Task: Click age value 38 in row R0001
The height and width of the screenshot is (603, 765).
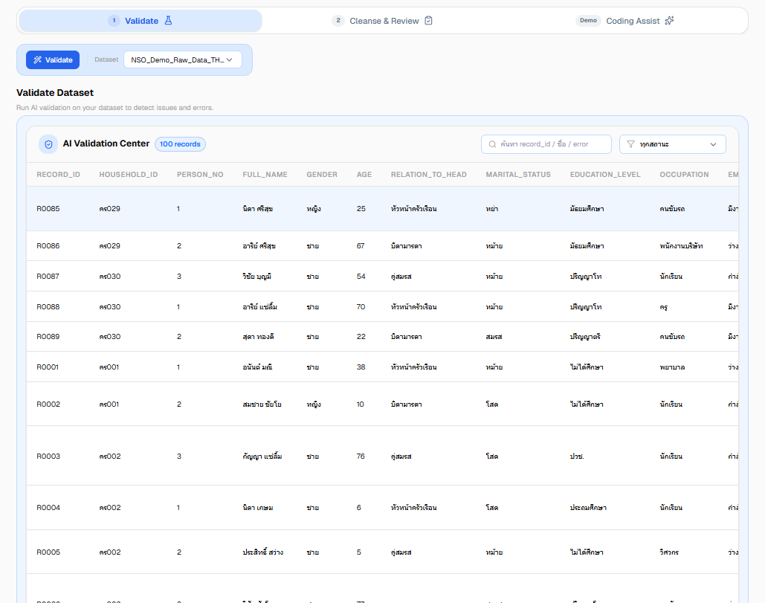Action: pos(361,367)
